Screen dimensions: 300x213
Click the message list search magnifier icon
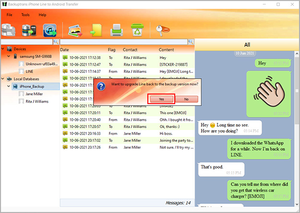191,42
